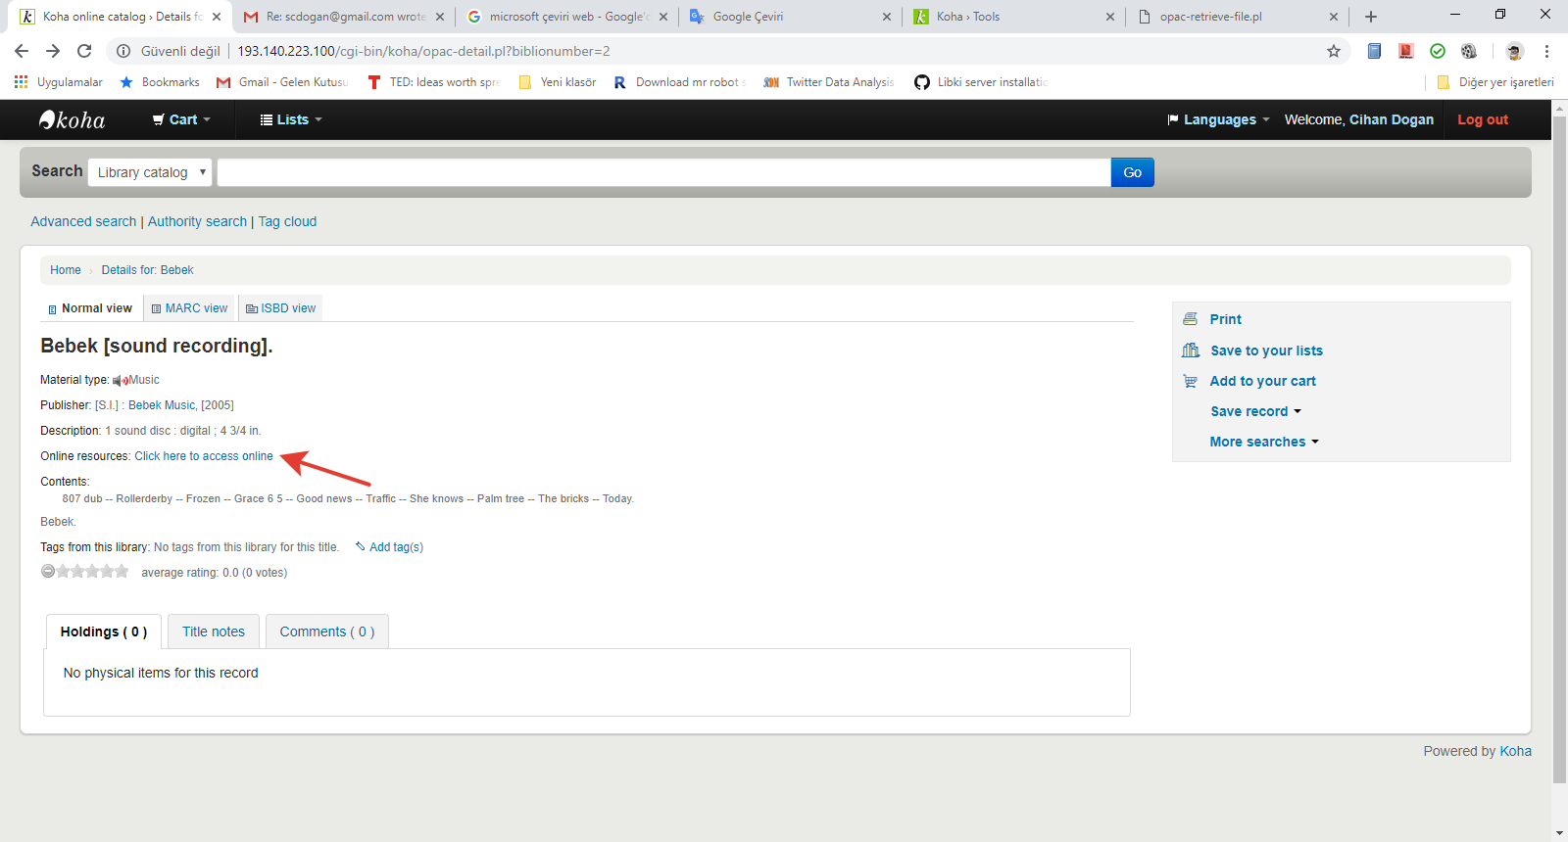Click the Save to your lists icon

pos(1191,351)
